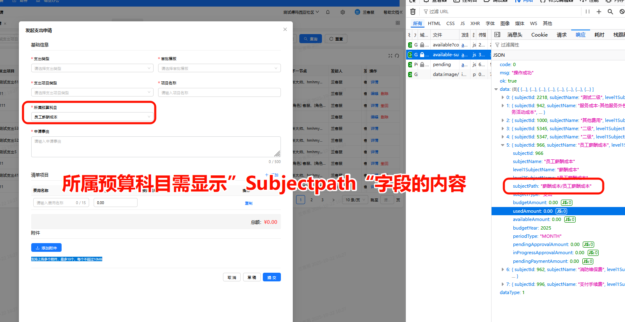This screenshot has width=625, height=322.
Task: Click the 重置 button
Action: (x=336, y=39)
